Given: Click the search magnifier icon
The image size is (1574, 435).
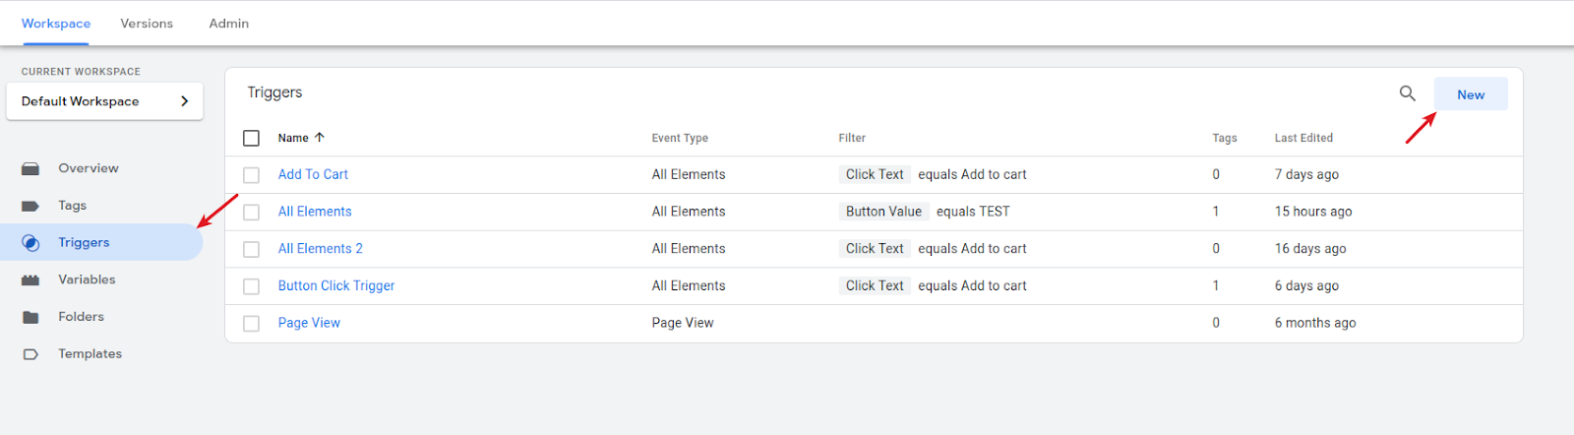Looking at the screenshot, I should click(x=1408, y=93).
